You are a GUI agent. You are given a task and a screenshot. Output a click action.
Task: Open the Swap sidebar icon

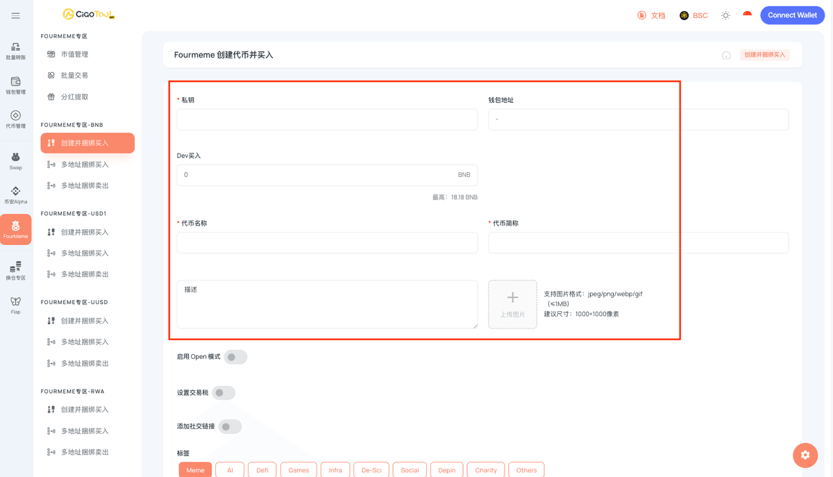point(15,161)
